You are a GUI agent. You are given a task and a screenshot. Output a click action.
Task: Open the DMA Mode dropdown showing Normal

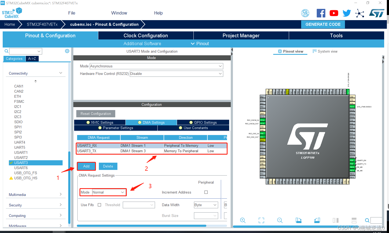pos(109,192)
